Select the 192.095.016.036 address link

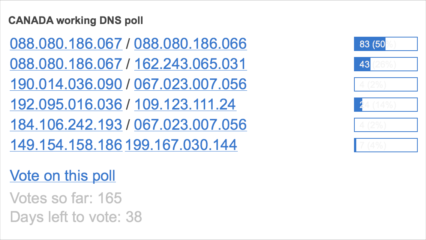tap(66, 104)
